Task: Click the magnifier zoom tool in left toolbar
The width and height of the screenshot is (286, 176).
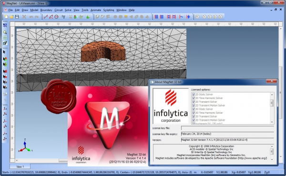Action: click(5, 32)
